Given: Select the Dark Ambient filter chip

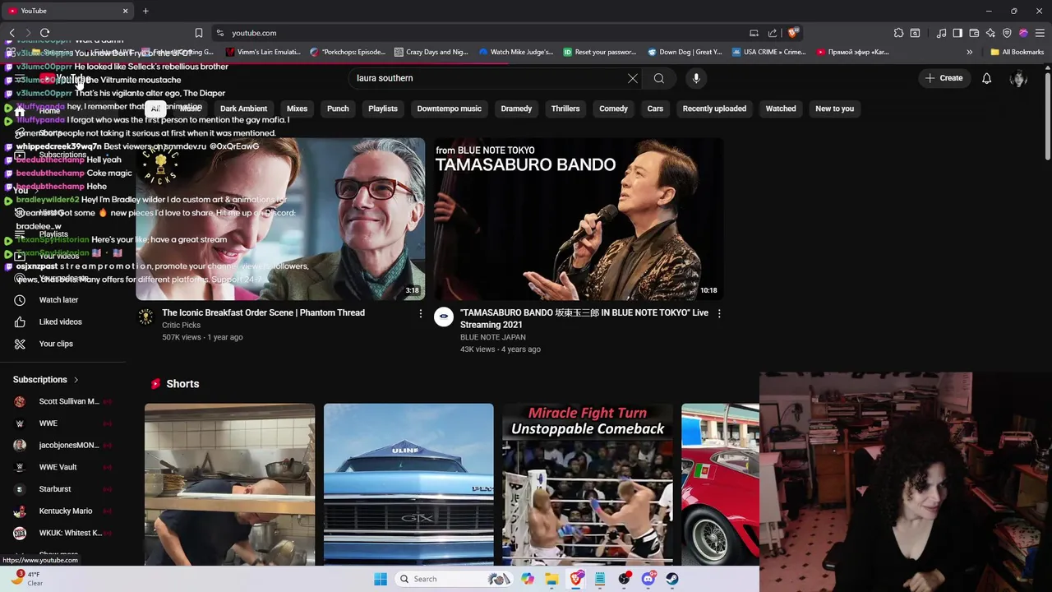Looking at the screenshot, I should pos(243,109).
